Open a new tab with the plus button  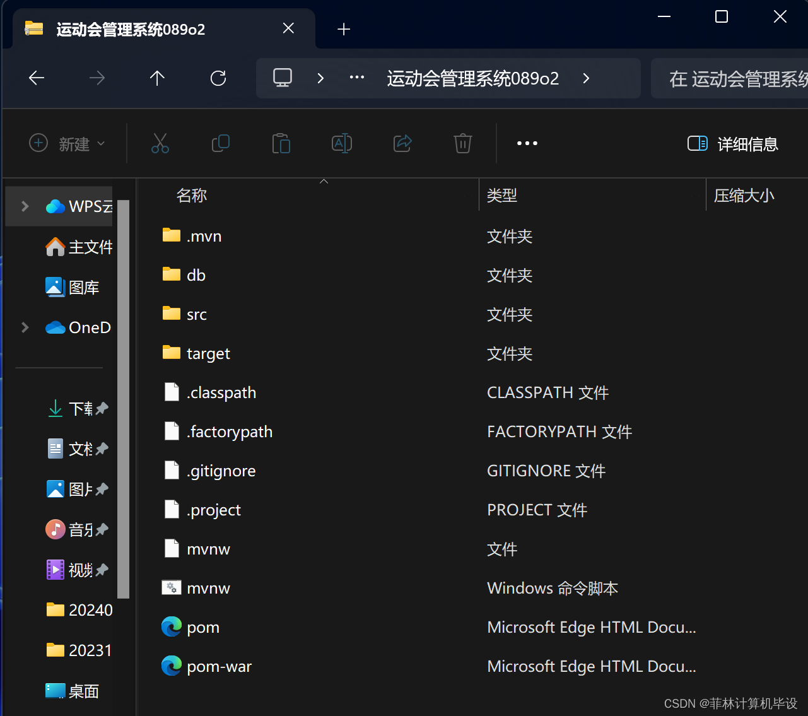tap(344, 28)
